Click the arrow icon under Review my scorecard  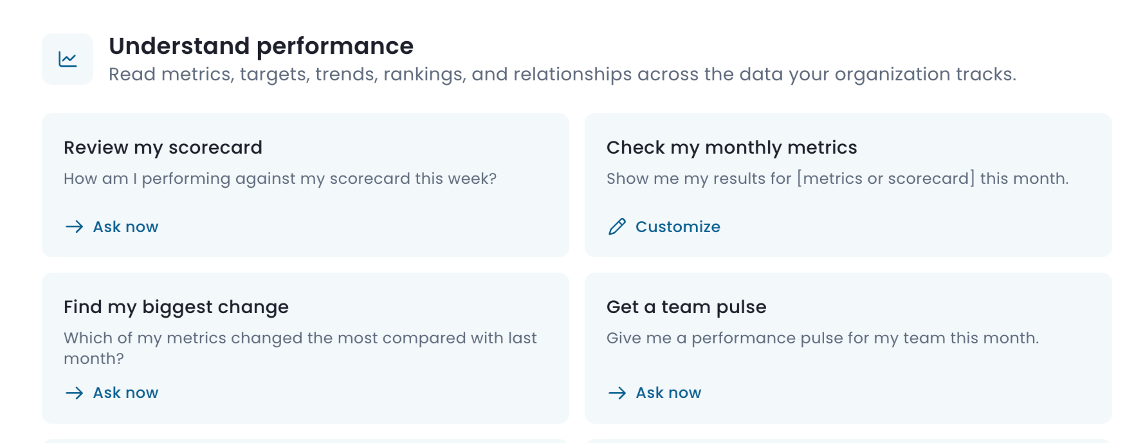click(x=75, y=227)
